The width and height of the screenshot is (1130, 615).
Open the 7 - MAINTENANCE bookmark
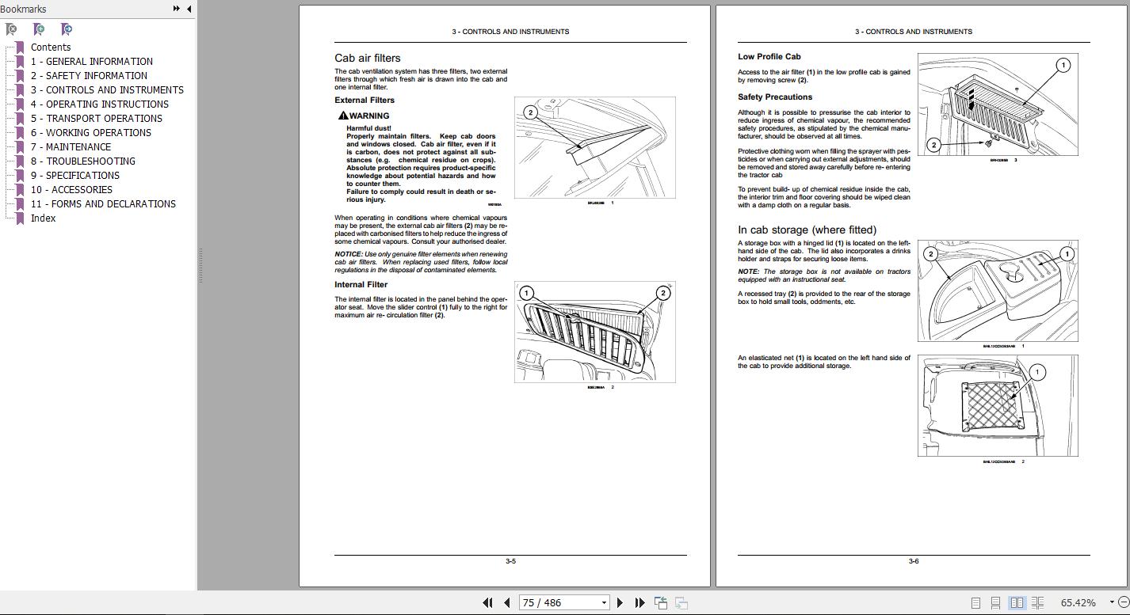pos(71,146)
